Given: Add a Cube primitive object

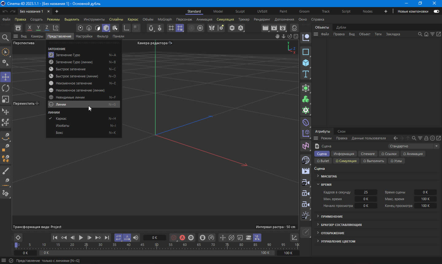Looking at the screenshot, I should 306,63.
